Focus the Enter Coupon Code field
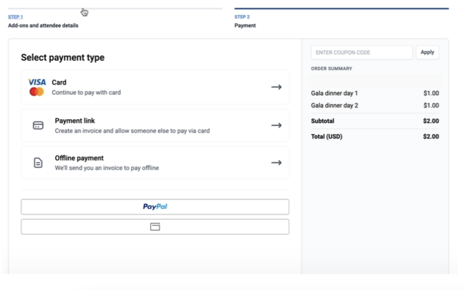This screenshot has height=290, width=466. [362, 52]
